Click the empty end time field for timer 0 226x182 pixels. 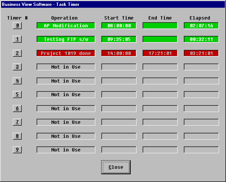coord(160,26)
